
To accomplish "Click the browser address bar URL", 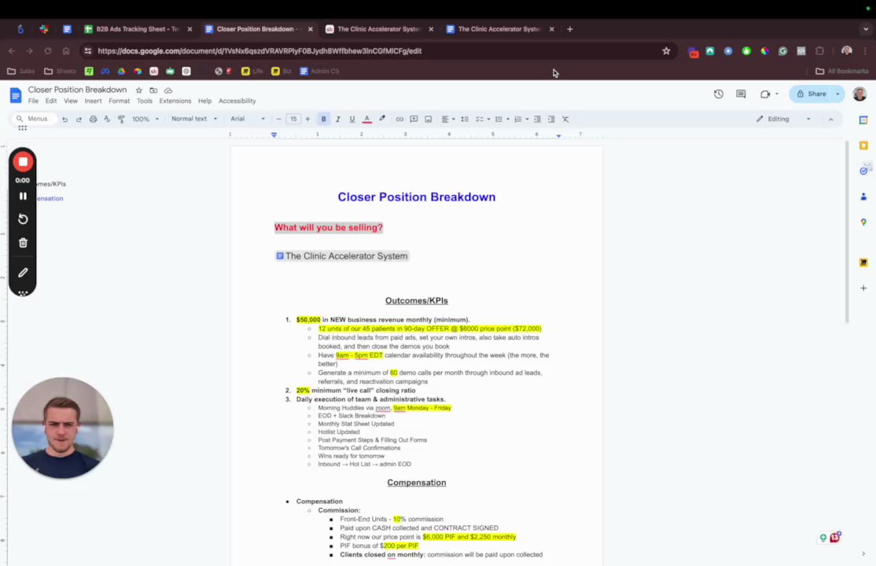I will (259, 51).
